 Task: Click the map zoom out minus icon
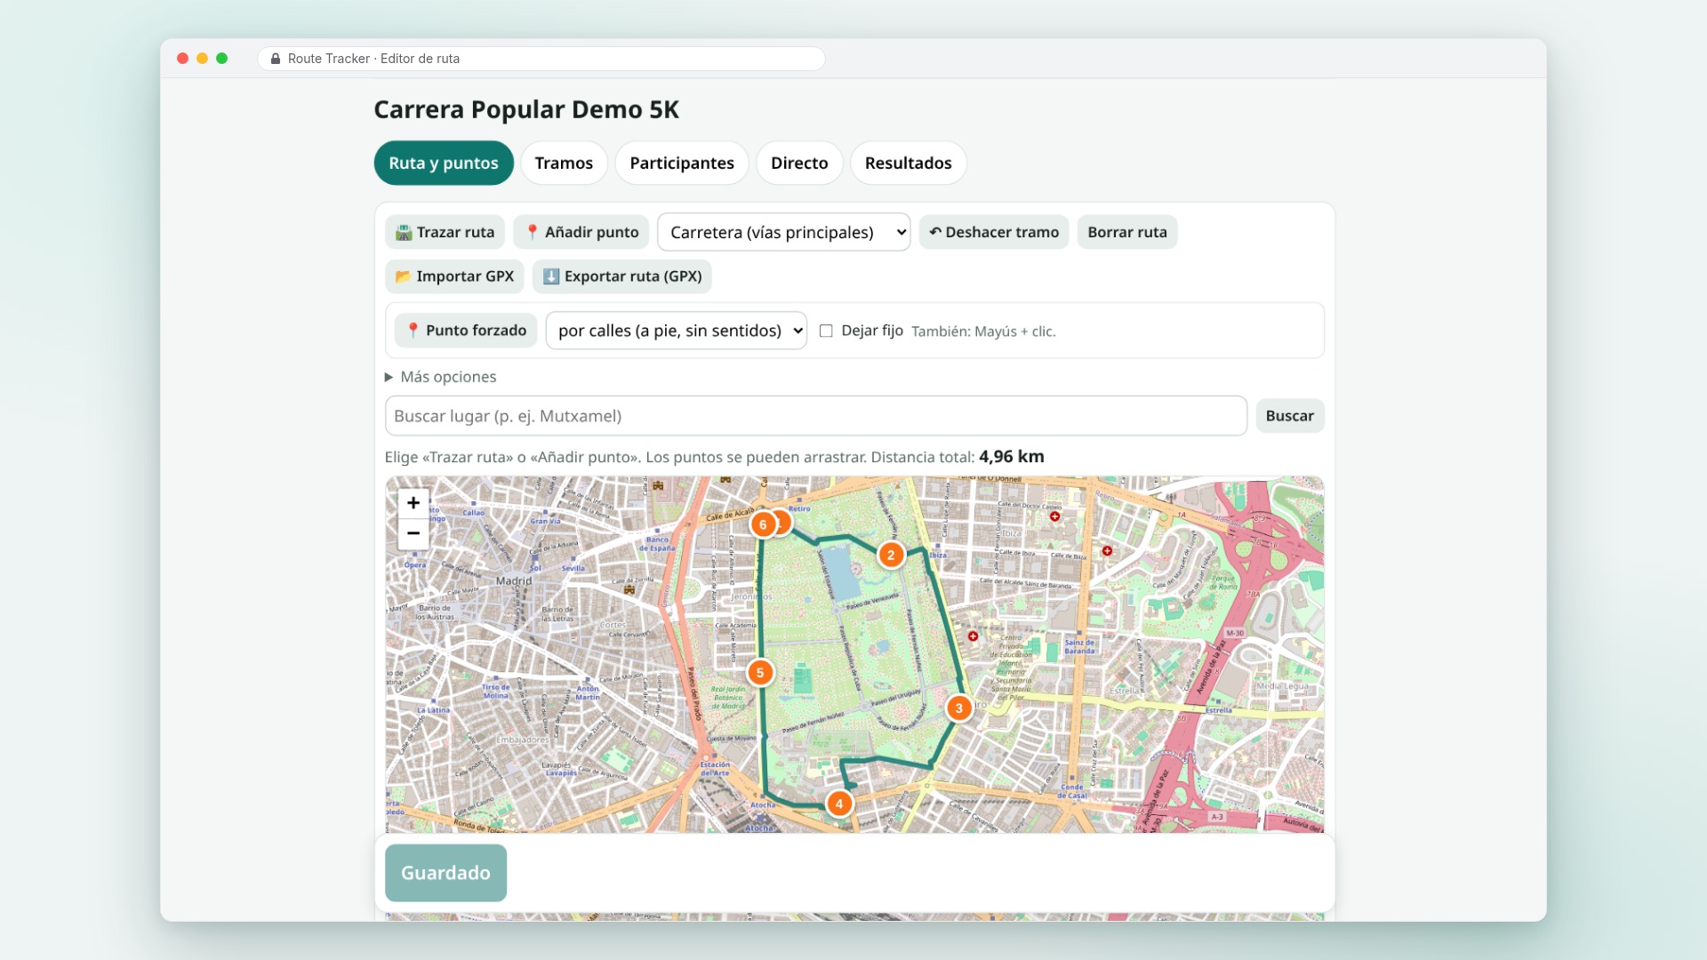413,533
